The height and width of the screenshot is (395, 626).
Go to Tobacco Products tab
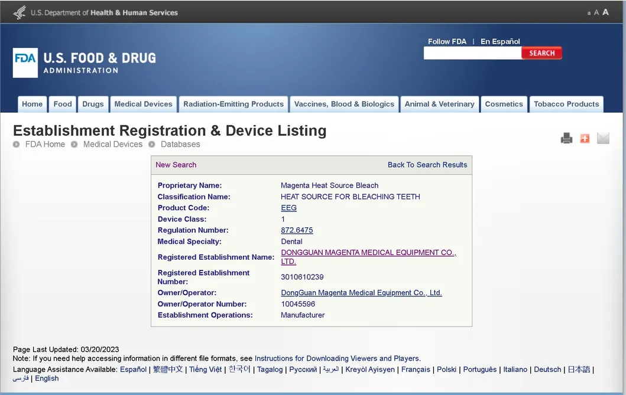pyautogui.click(x=566, y=104)
